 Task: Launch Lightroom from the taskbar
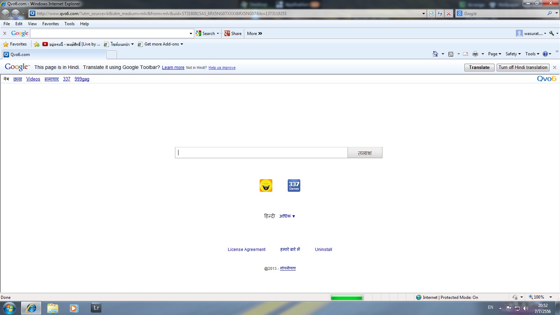[x=96, y=308]
